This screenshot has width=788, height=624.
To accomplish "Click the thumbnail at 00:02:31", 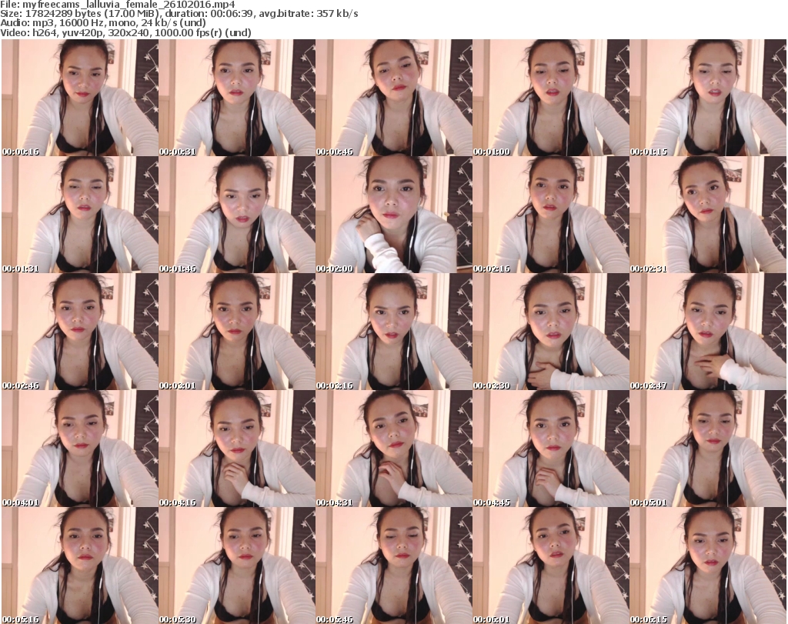I will point(708,214).
